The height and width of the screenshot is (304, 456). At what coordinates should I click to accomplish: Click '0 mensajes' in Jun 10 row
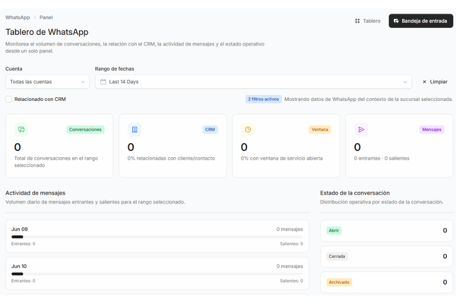tap(290, 266)
